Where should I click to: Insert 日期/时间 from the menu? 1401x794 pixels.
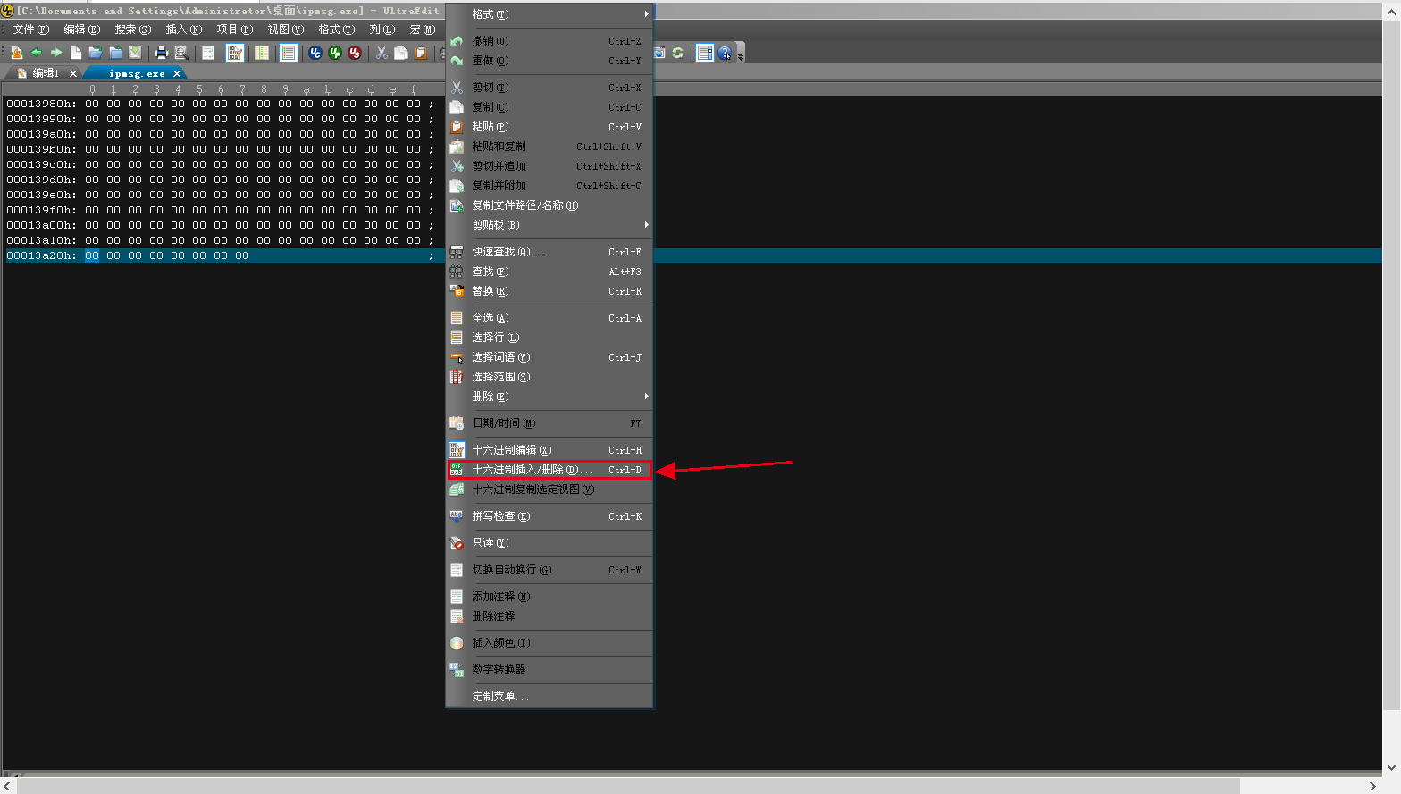coord(549,423)
